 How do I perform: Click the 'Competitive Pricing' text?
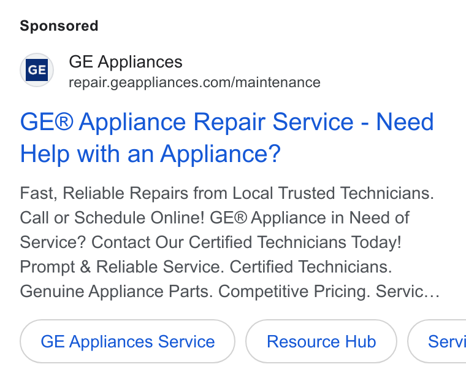pyautogui.click(x=294, y=291)
